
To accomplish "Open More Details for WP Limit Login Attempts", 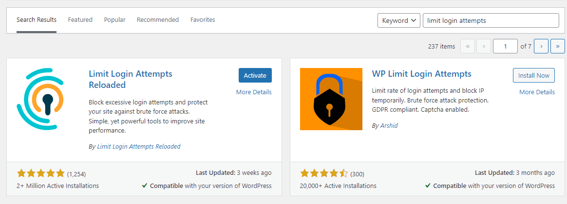I will 537,92.
